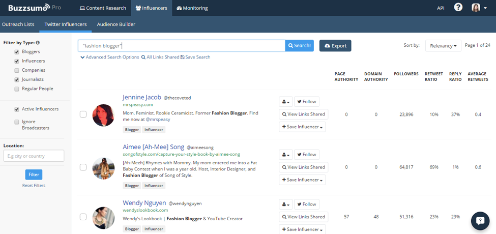Click the Buzzsumo Pro logo
The image size is (496, 234).
coord(34,8)
